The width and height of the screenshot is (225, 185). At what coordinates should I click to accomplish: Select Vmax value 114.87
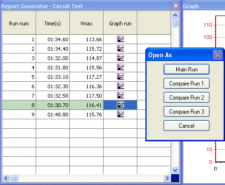pyautogui.click(x=86, y=58)
